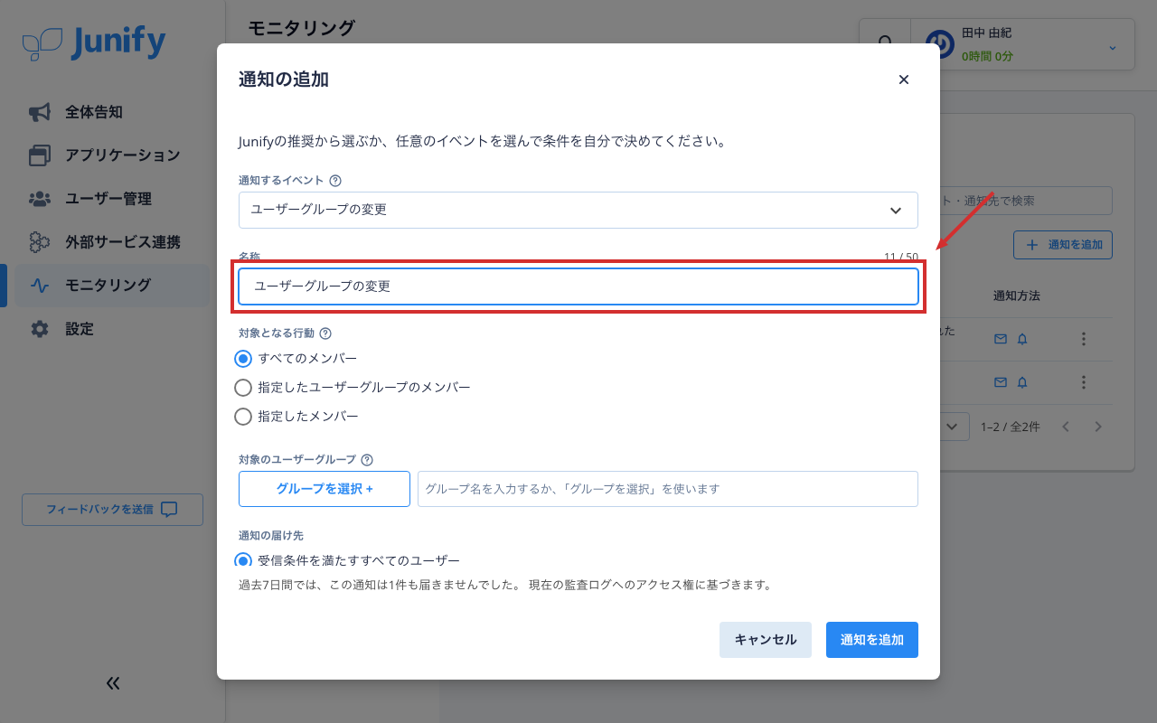This screenshot has width=1157, height=723.
Task: Click the Junify logo
Action: click(94, 43)
